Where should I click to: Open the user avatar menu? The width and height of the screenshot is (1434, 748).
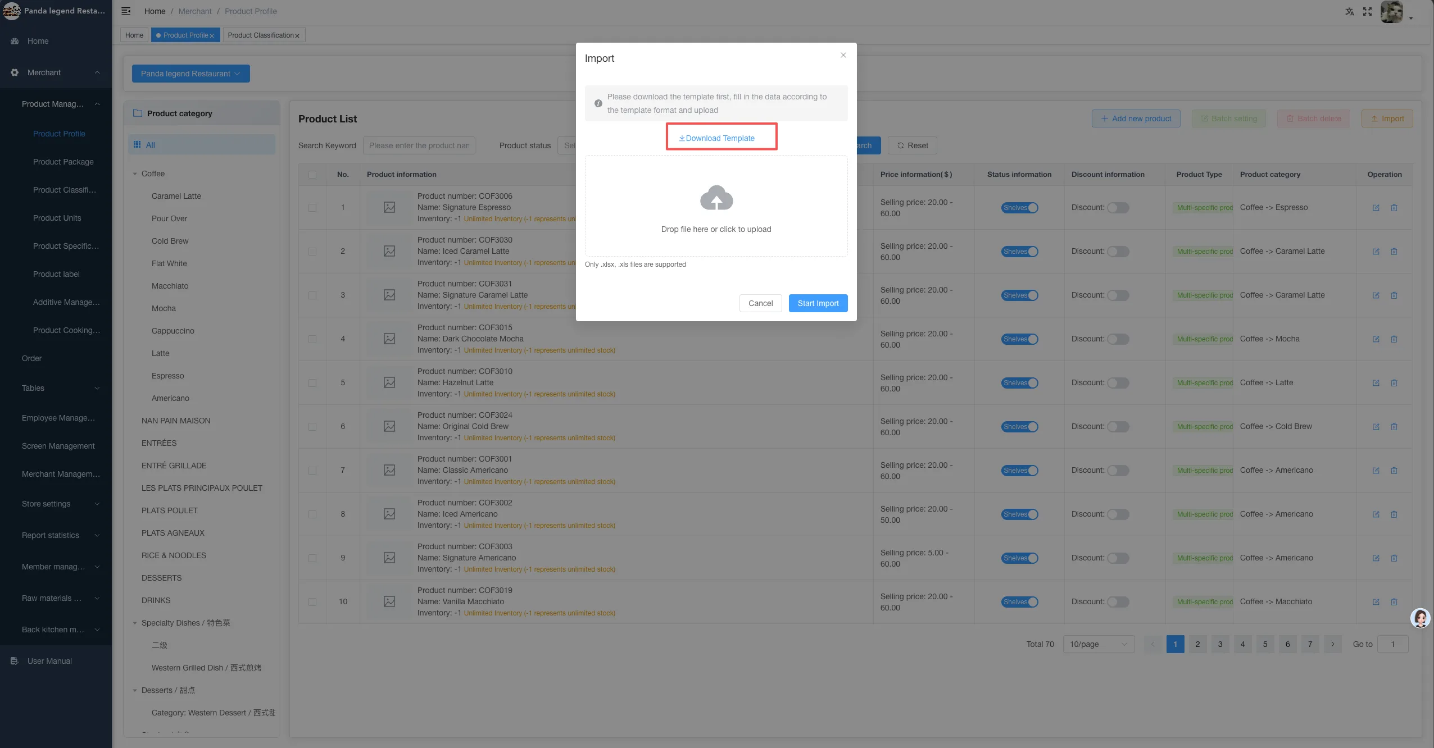1392,12
